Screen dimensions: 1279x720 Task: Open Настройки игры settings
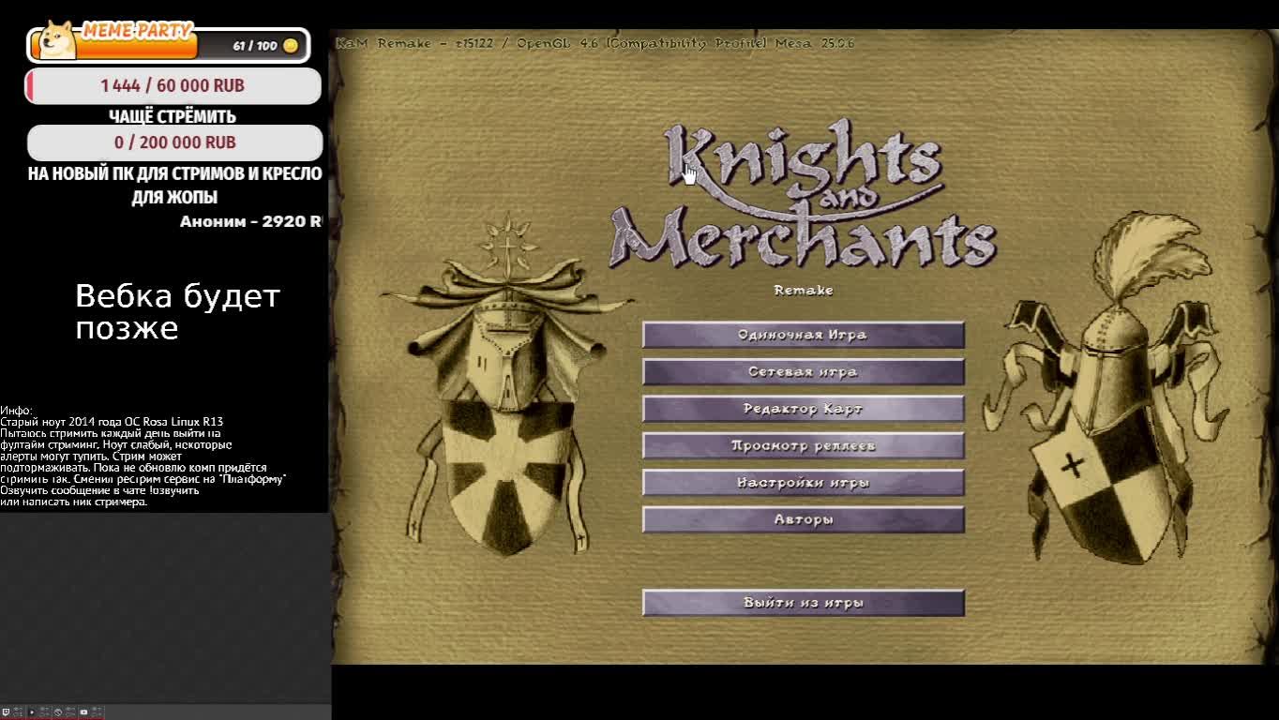(x=804, y=483)
